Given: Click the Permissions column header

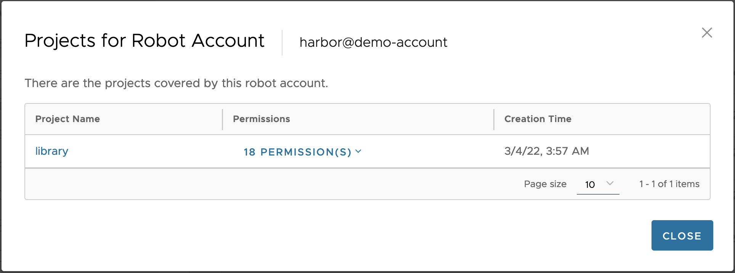Looking at the screenshot, I should coord(262,119).
